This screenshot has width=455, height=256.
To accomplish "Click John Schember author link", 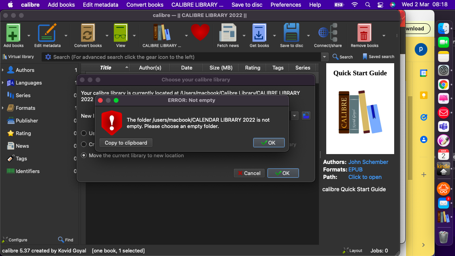I will click(x=368, y=162).
